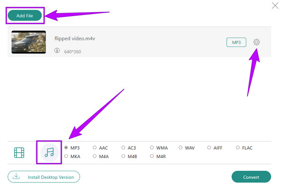The width and height of the screenshot is (281, 190).
Task: Select the AC3 radio option
Action: coord(123,148)
